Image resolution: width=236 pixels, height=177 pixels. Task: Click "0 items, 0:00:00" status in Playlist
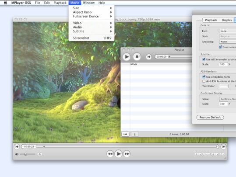tap(179, 134)
